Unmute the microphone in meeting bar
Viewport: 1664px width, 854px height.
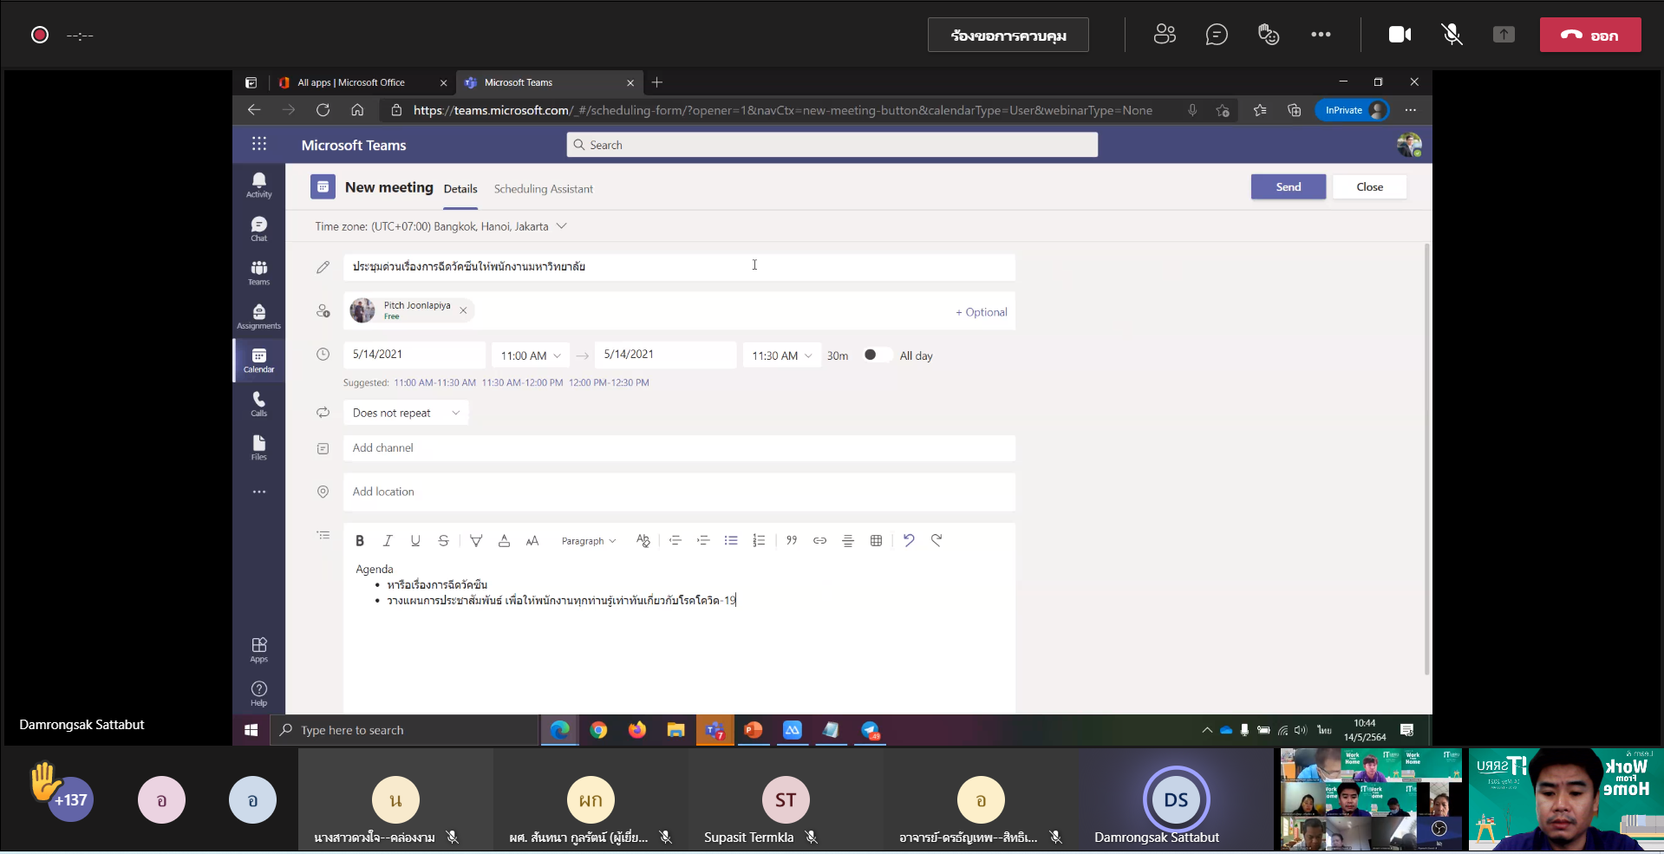pyautogui.click(x=1452, y=35)
